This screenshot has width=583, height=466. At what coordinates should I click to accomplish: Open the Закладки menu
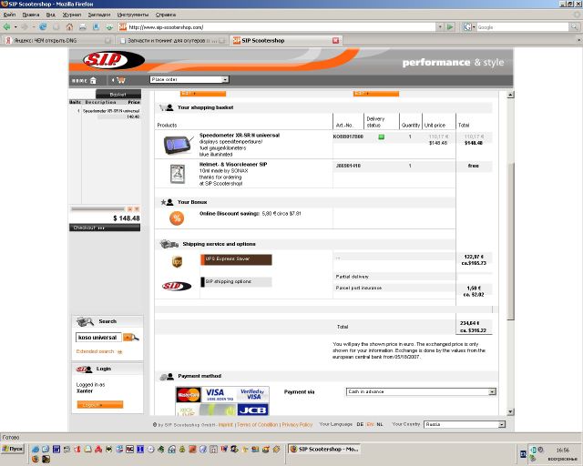click(99, 15)
